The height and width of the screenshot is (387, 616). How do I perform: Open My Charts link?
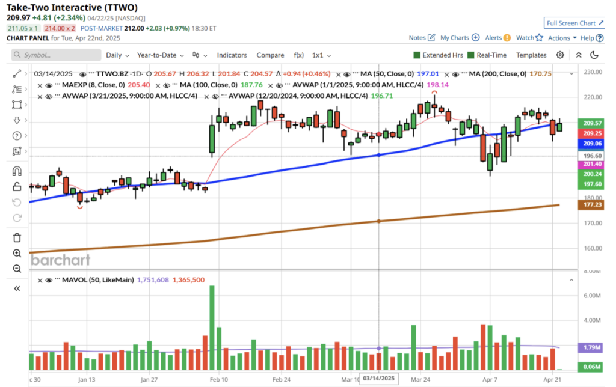[x=460, y=38]
